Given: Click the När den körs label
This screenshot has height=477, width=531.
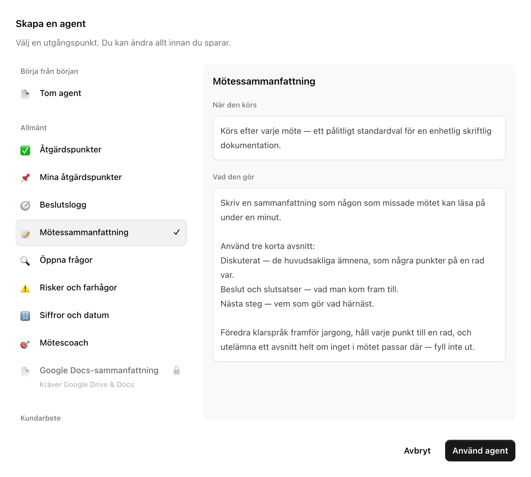Looking at the screenshot, I should click(x=235, y=105).
